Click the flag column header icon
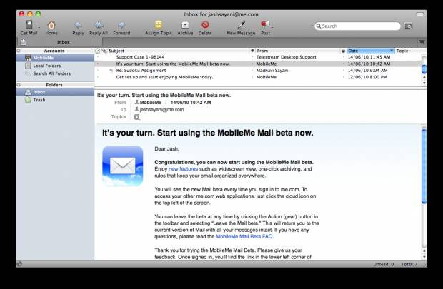 coord(343,51)
